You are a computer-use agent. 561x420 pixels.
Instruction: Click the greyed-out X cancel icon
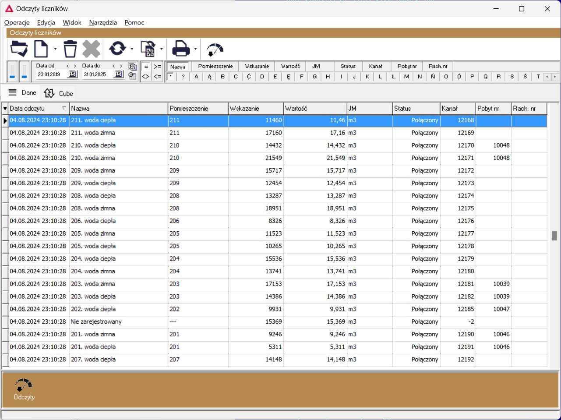91,49
